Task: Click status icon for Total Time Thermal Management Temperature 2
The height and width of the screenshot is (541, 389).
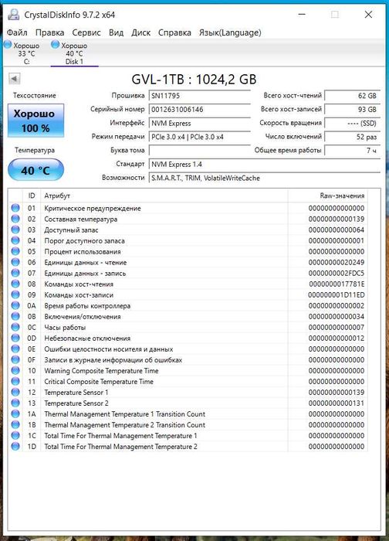Action: click(x=15, y=446)
